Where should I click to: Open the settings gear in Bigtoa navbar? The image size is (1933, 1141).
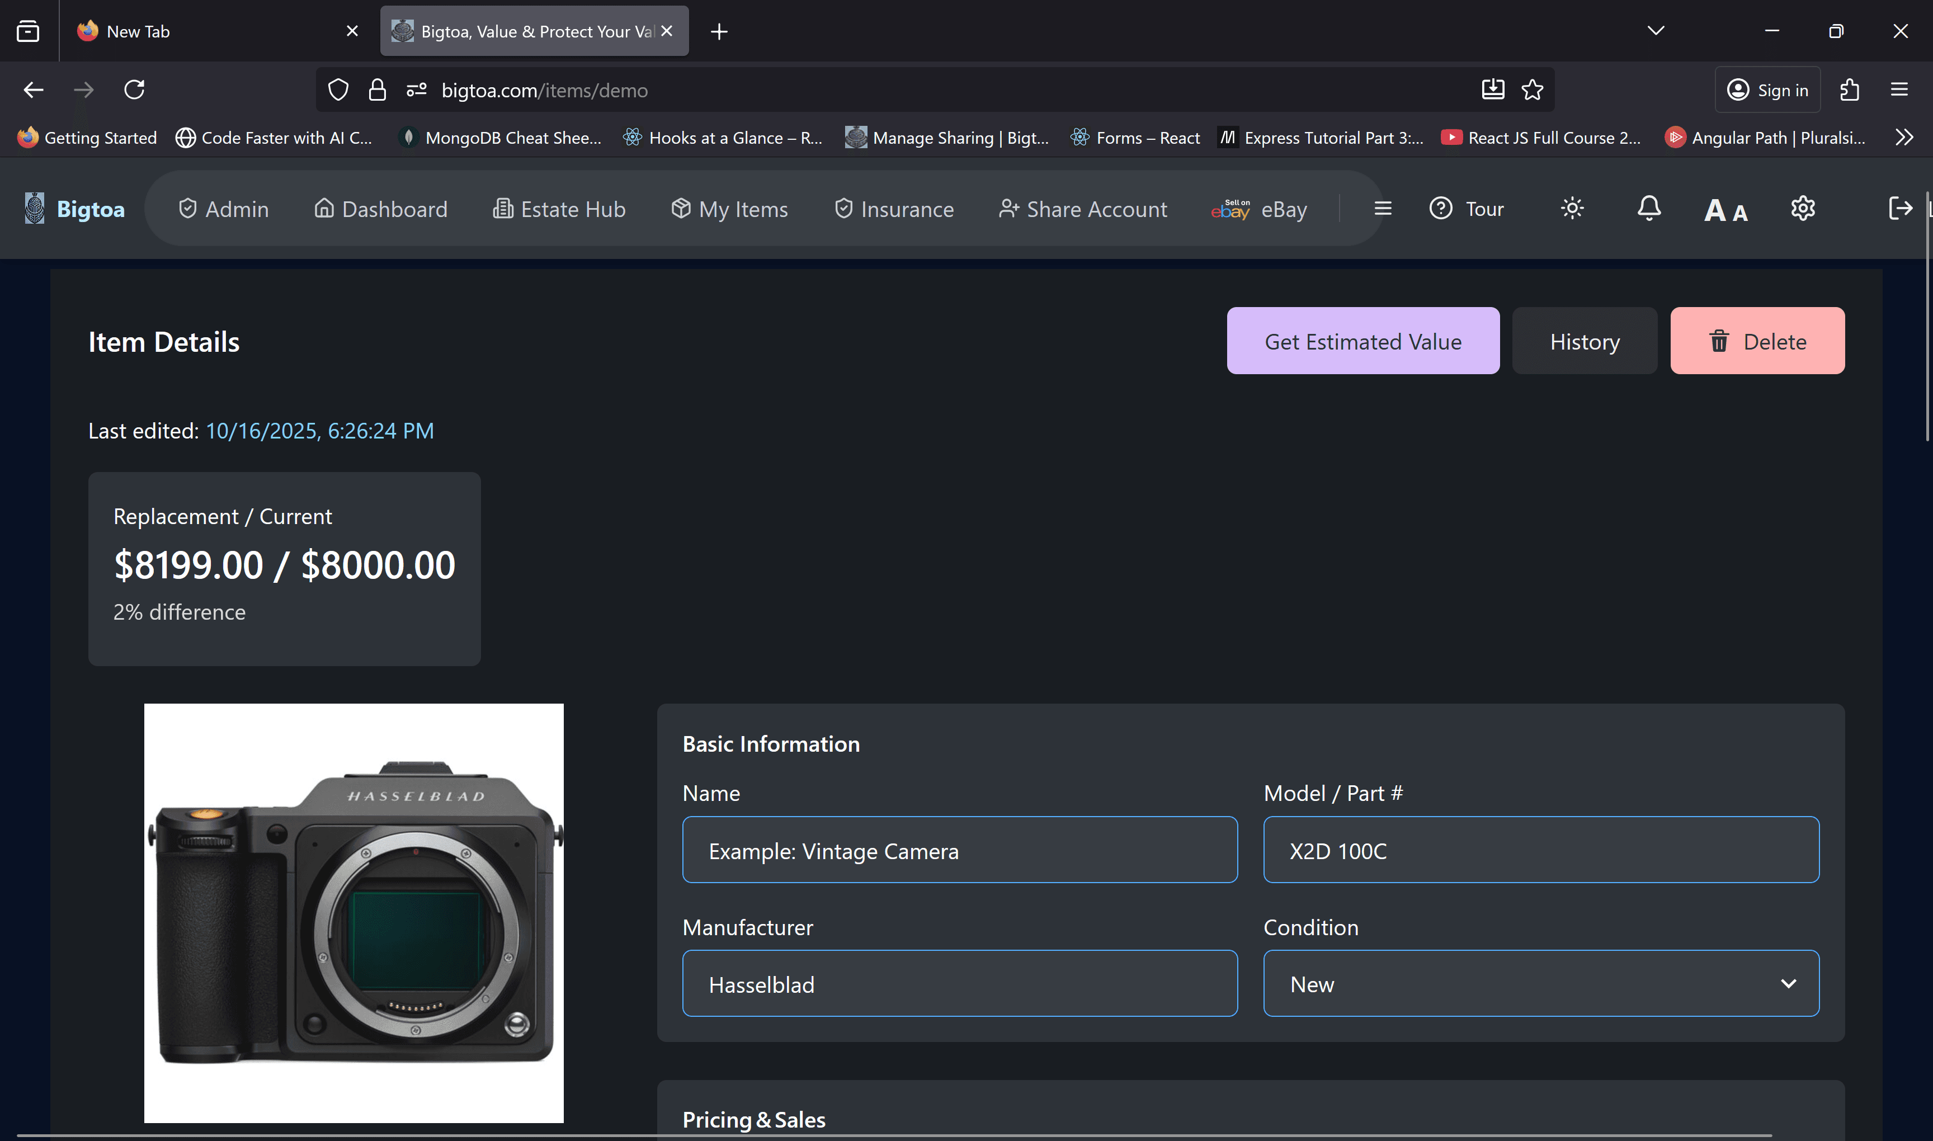click(1802, 209)
